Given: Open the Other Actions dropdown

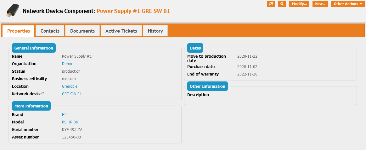Looking at the screenshot, I should coord(348,4).
